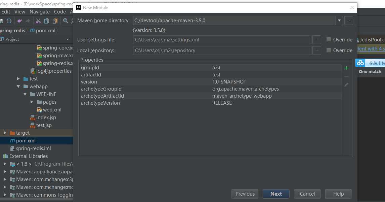The height and width of the screenshot is (202, 385).
Task: Click the IntelliJ logo in dialog title
Action: [79, 7]
